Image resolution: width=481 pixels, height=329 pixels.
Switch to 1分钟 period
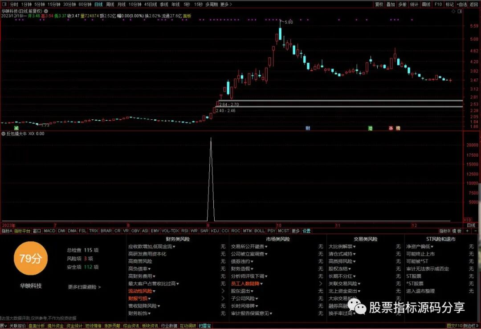click(26, 4)
